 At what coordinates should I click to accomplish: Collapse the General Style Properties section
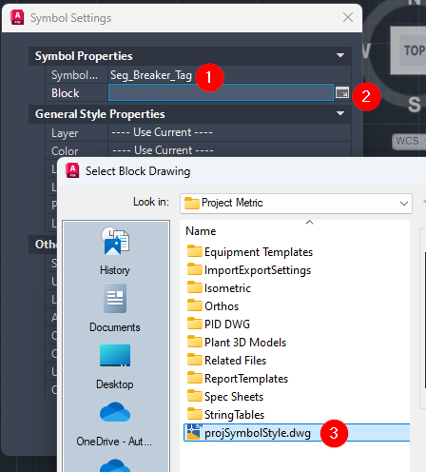(340, 113)
